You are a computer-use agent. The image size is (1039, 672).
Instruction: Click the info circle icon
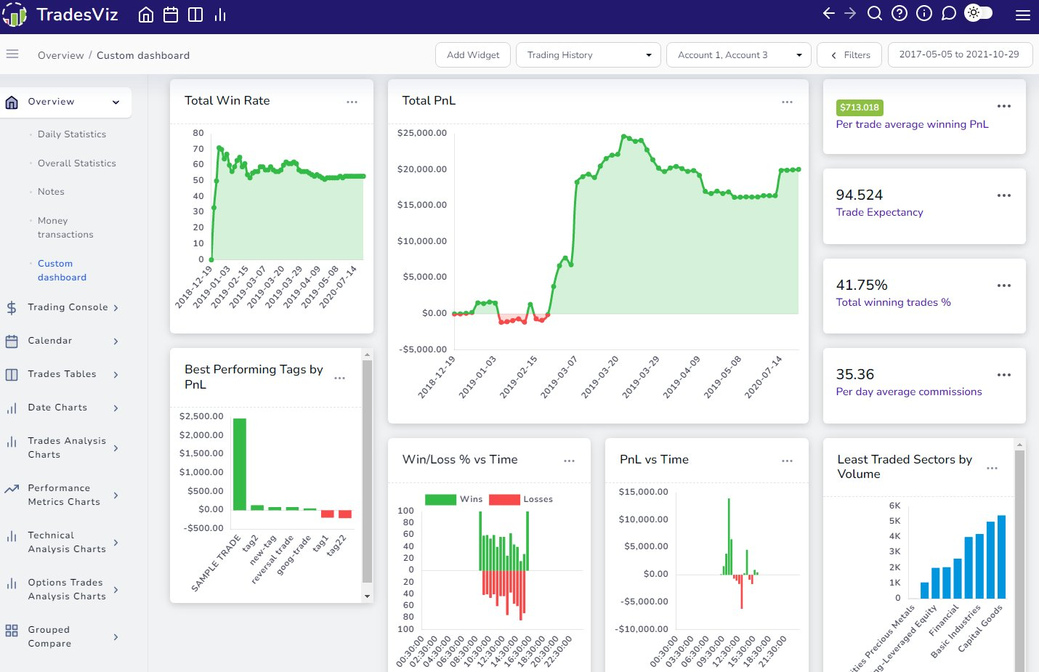coord(924,14)
